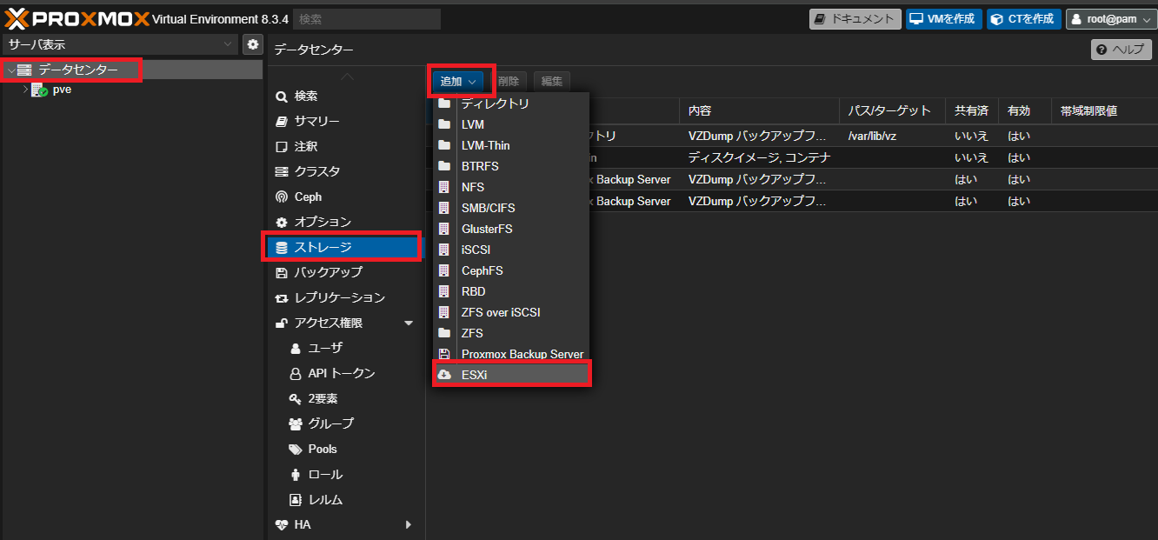Viewport: 1158px width, 540px height.
Task: Choose ZFS over iSCSI from the add menu
Action: (511, 312)
